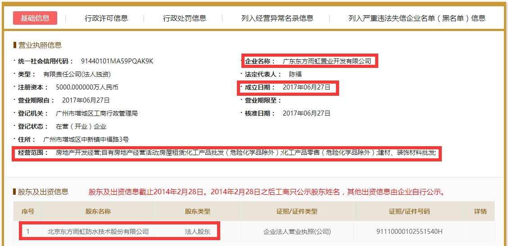Click company name 广东东方雨虹置业开发有限公司
Viewport: 508px width, 246px height.
coord(327,61)
